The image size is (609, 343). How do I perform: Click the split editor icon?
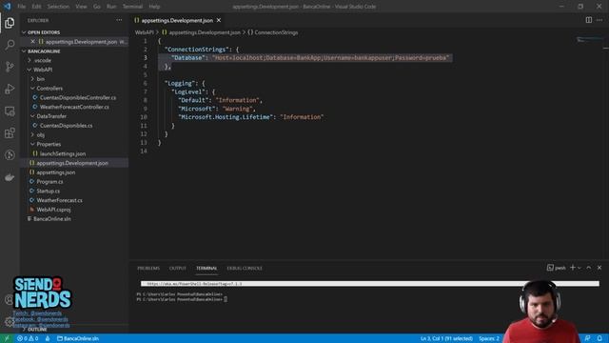[589, 20]
